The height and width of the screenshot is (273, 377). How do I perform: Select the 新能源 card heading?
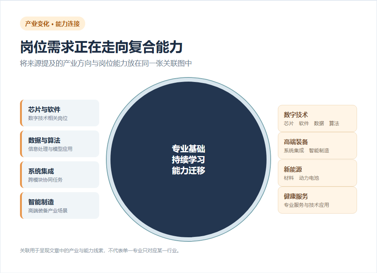coord(293,169)
